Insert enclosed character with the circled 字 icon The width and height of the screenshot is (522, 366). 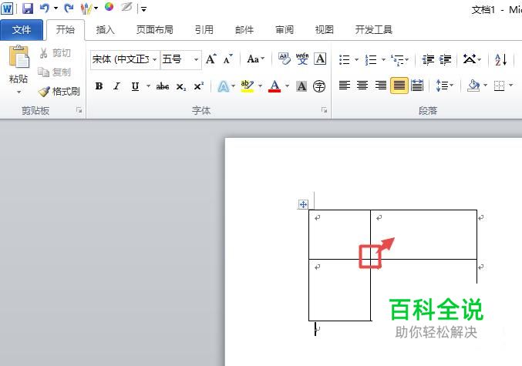[319, 86]
